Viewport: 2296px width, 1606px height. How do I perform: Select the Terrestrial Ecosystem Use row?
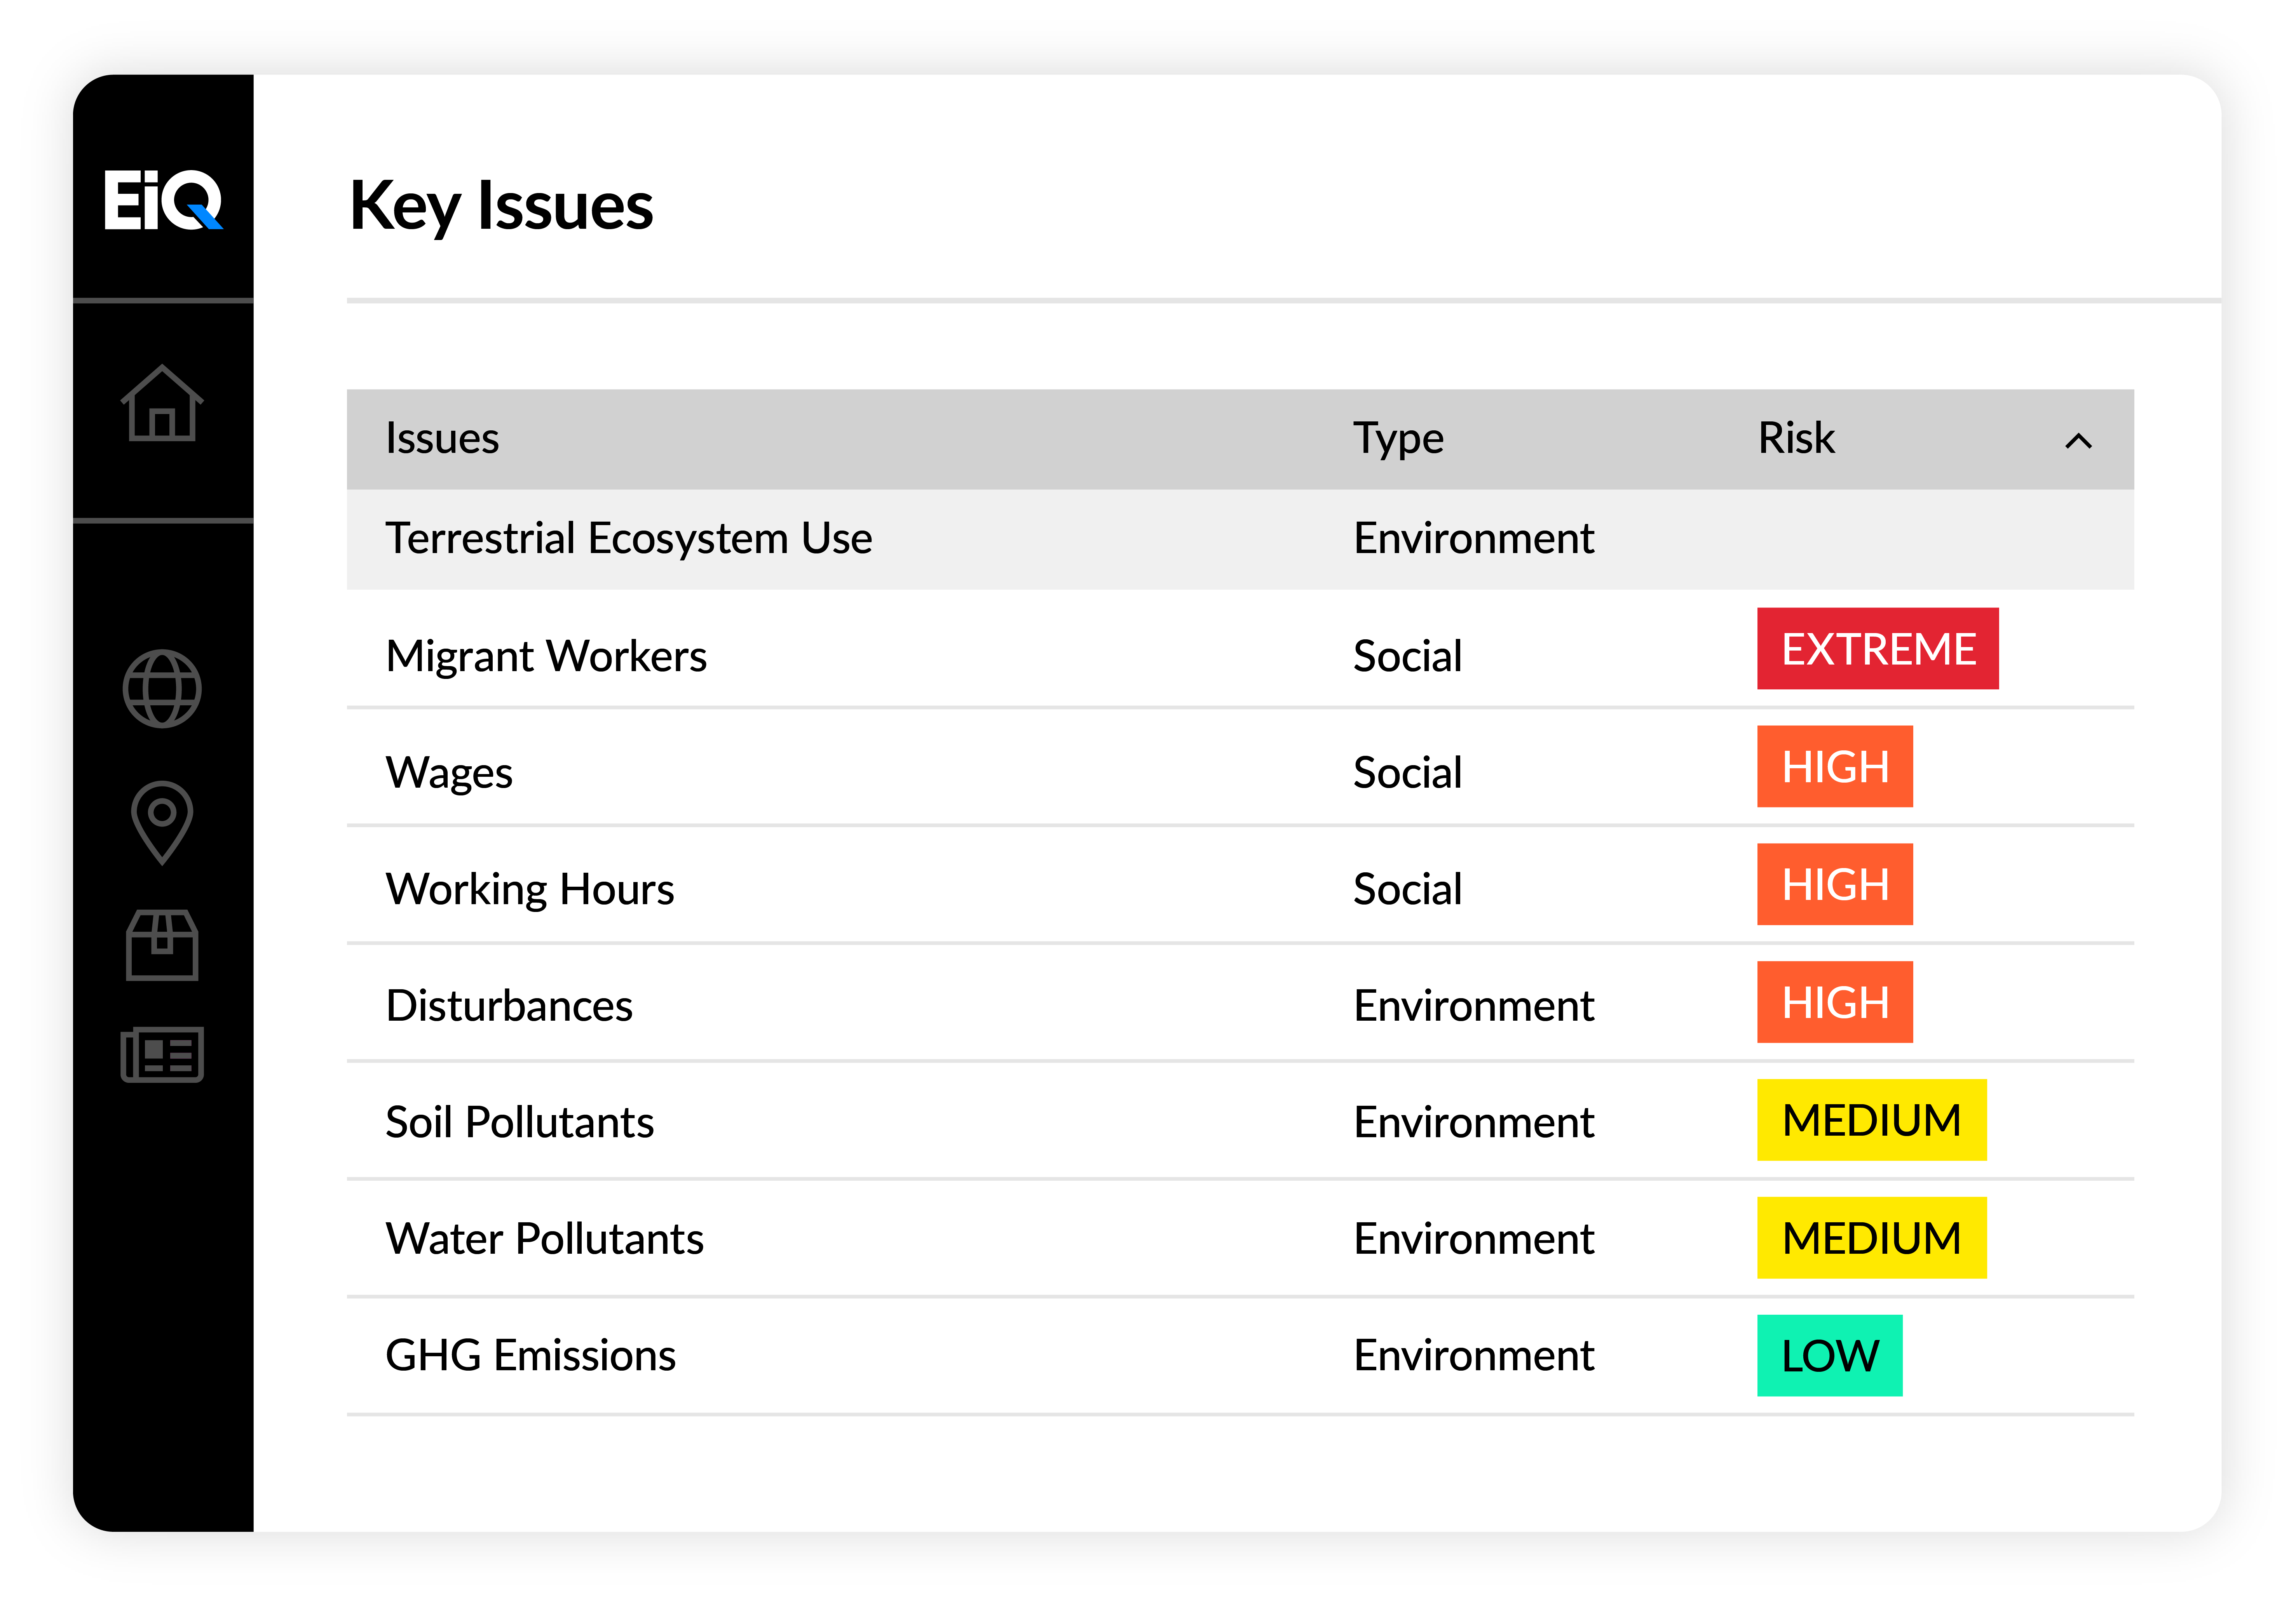coord(1240,539)
